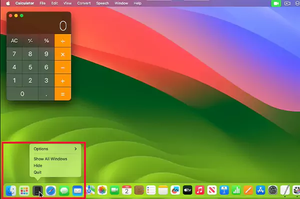Open the Help menu
Viewport: 300px width, 199px height.
(x=137, y=3)
